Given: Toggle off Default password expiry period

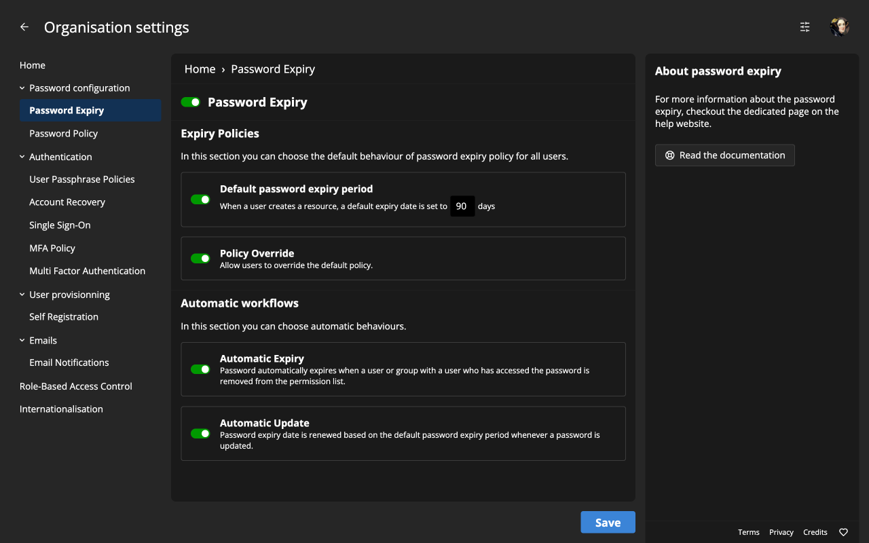Looking at the screenshot, I should [x=200, y=199].
